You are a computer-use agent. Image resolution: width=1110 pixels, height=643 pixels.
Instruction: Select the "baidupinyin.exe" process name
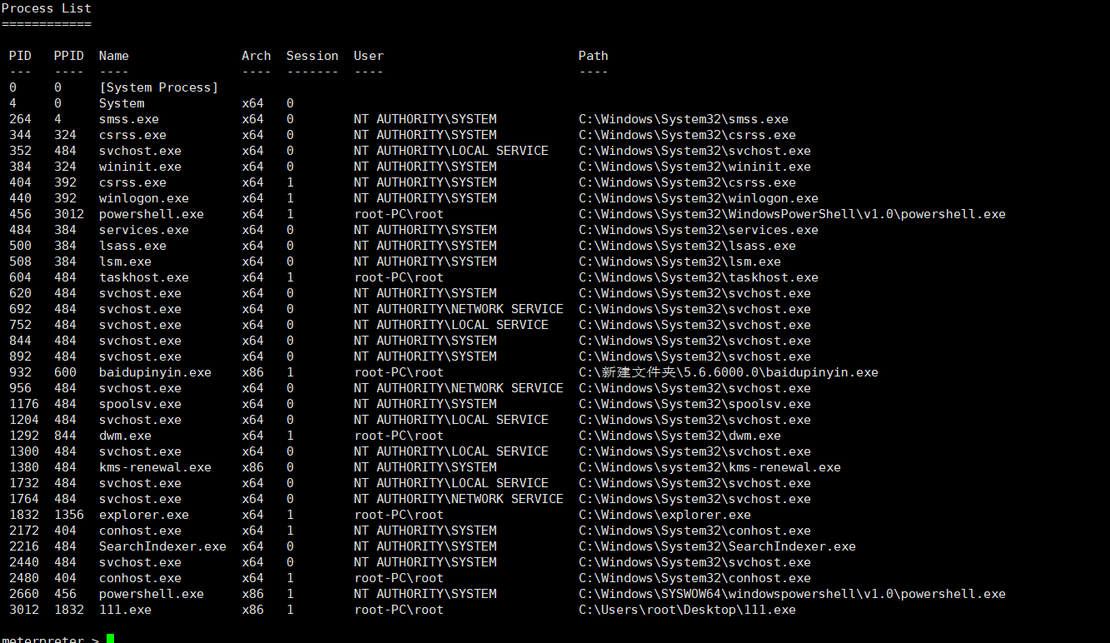tap(155, 372)
